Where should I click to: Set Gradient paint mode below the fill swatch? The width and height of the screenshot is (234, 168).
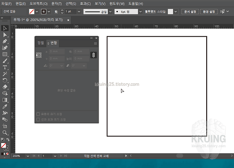(x=5, y=154)
